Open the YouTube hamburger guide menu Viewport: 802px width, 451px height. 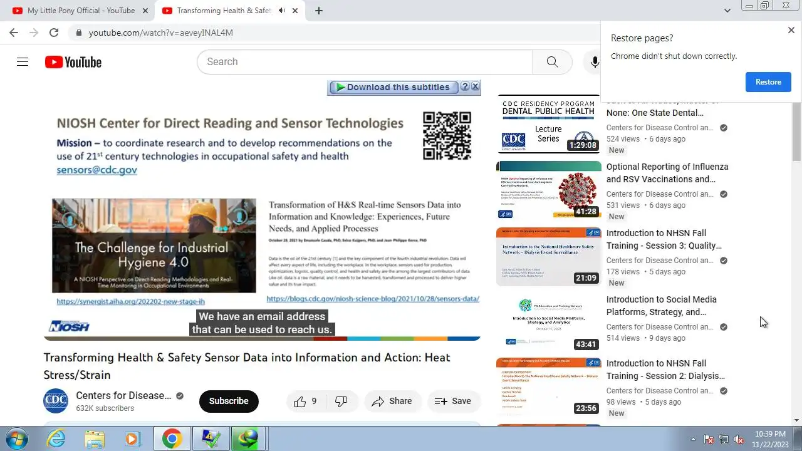(23, 62)
